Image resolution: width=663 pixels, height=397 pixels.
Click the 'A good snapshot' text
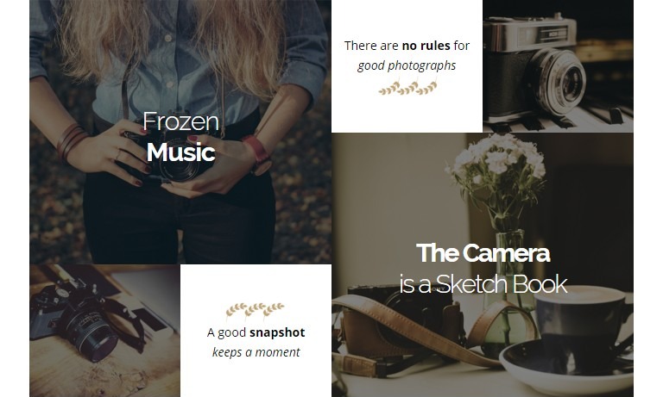point(256,332)
